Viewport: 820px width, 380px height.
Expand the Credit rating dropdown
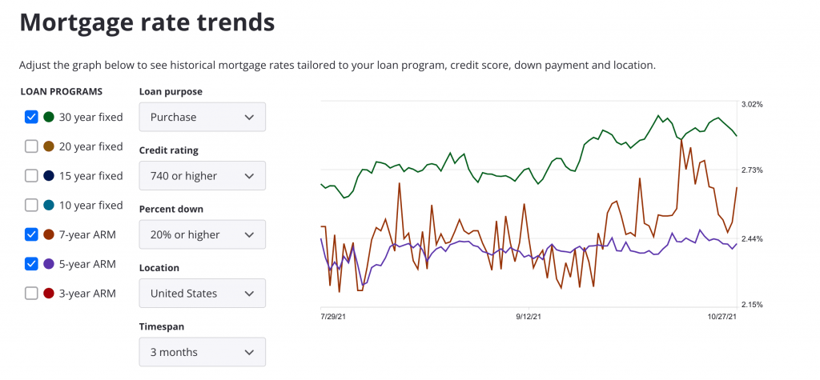pyautogui.click(x=202, y=176)
